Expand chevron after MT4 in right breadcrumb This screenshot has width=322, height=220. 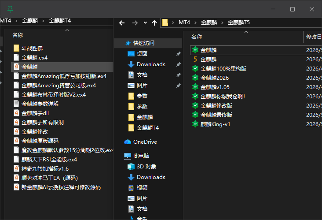click(195, 22)
